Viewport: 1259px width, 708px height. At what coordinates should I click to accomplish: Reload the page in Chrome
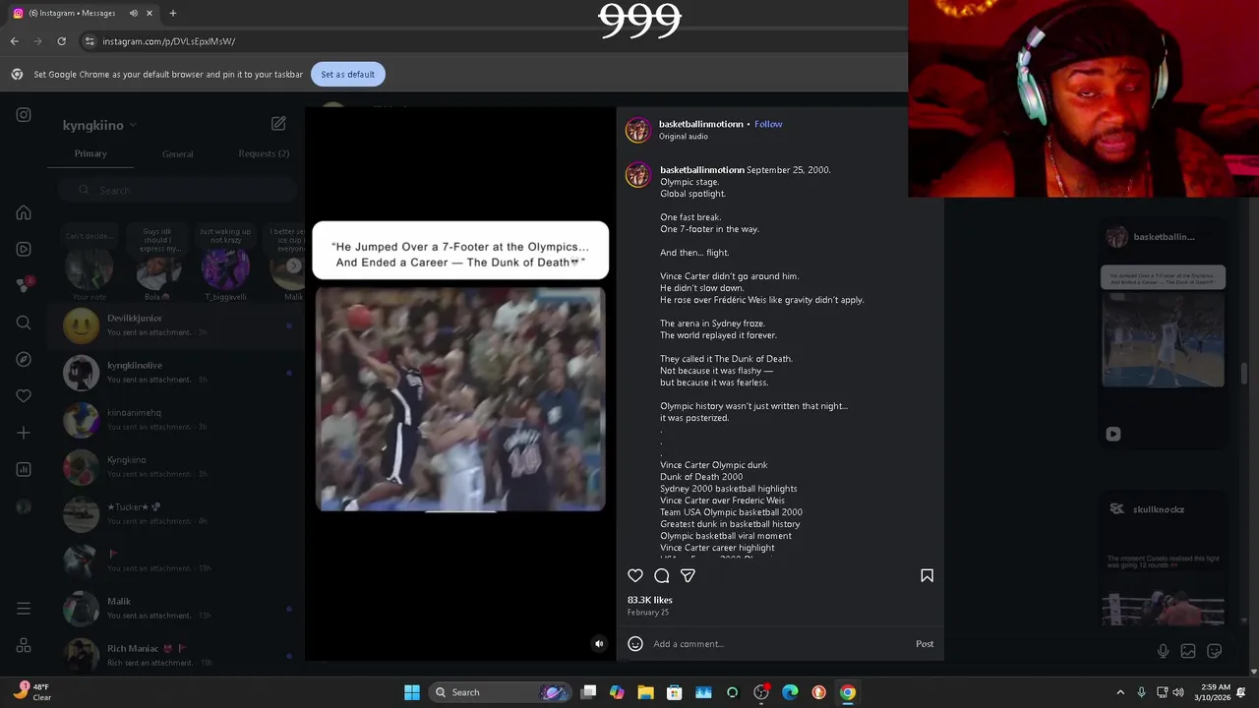coord(61,41)
